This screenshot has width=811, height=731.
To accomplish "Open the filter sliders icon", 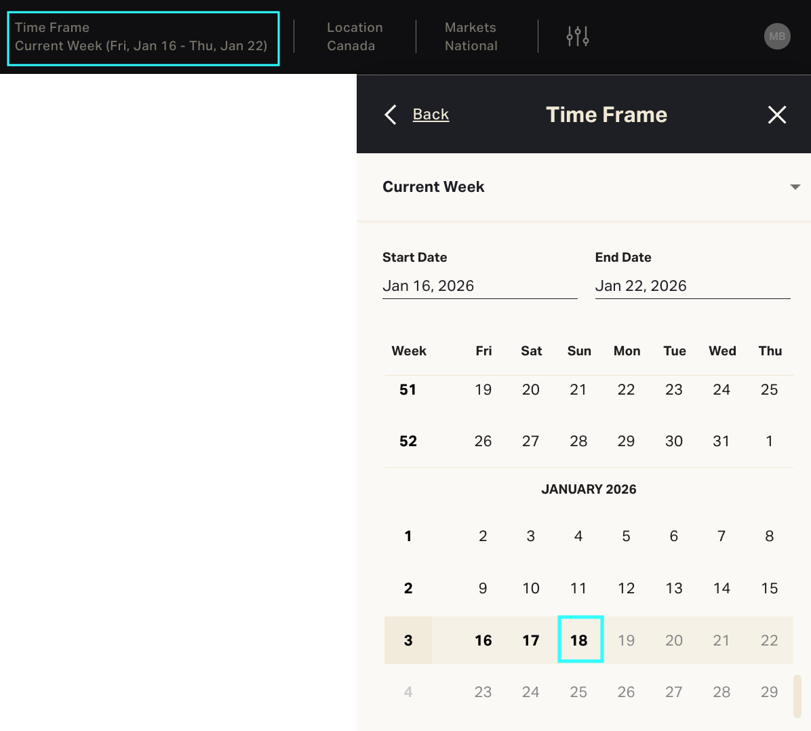I will (x=578, y=37).
